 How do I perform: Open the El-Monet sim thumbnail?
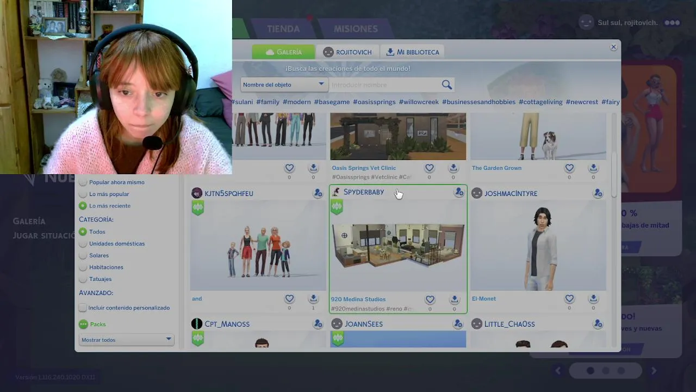(x=538, y=245)
